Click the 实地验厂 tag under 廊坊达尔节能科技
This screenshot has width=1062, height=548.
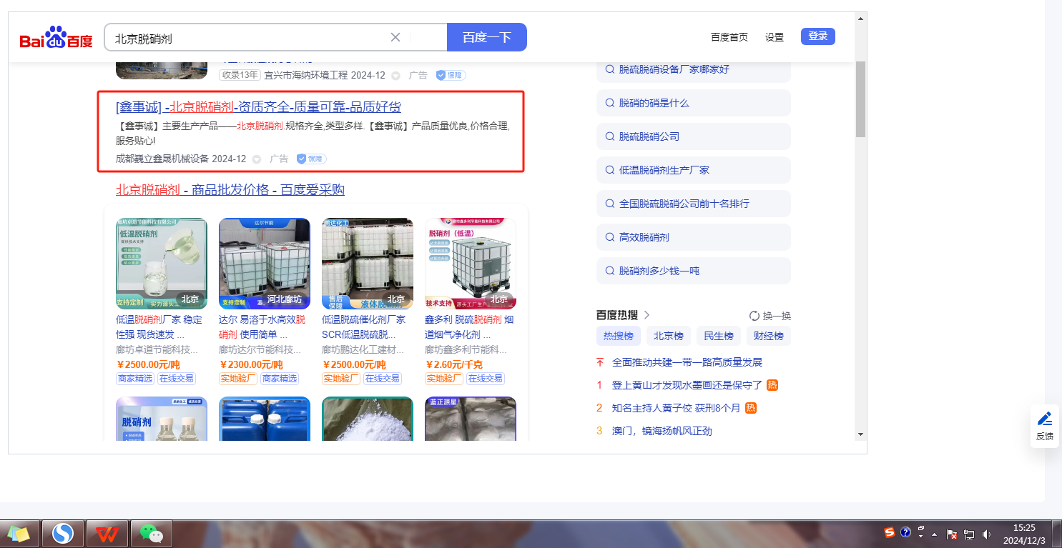(x=238, y=379)
